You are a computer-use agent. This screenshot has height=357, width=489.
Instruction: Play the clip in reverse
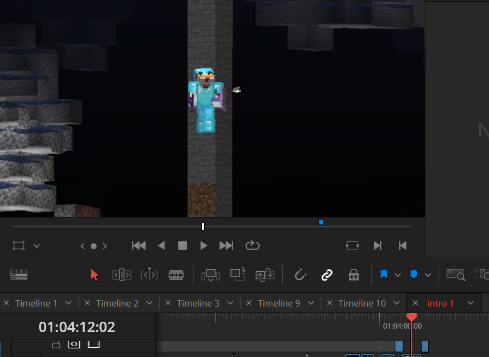coord(161,246)
